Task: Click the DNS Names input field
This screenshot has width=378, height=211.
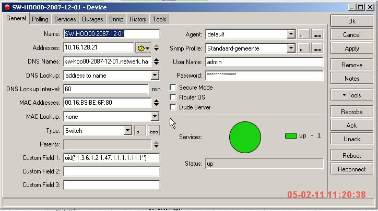Action: 108,61
